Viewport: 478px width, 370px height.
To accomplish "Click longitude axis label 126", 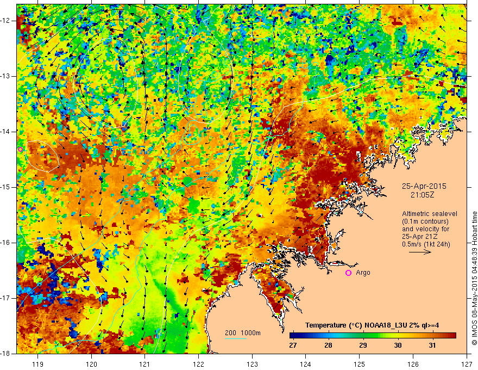I will (x=413, y=364).
